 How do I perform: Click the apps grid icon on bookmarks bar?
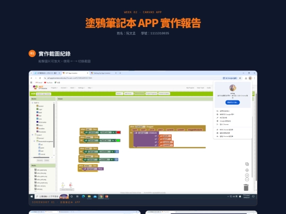click(31, 82)
